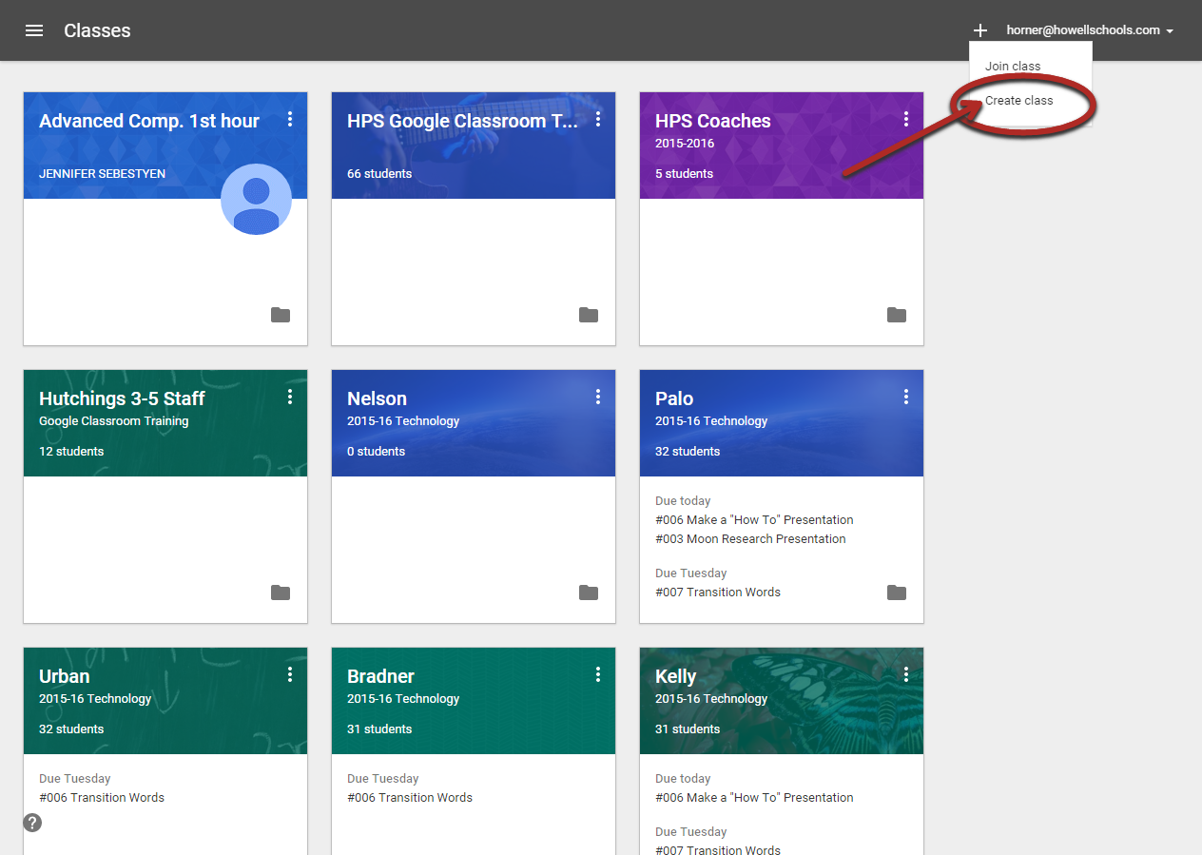
Task: Open the Nelson class Drive folder
Action: pos(589,593)
